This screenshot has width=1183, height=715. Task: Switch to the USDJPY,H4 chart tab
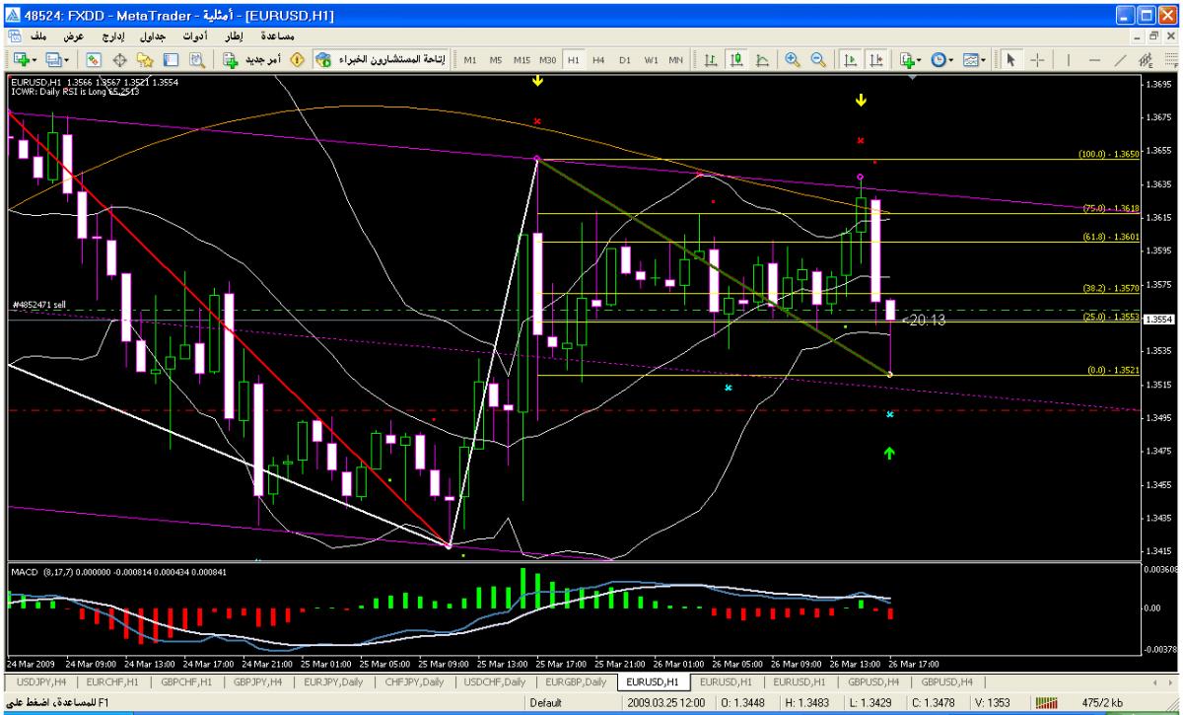pyautogui.click(x=40, y=681)
